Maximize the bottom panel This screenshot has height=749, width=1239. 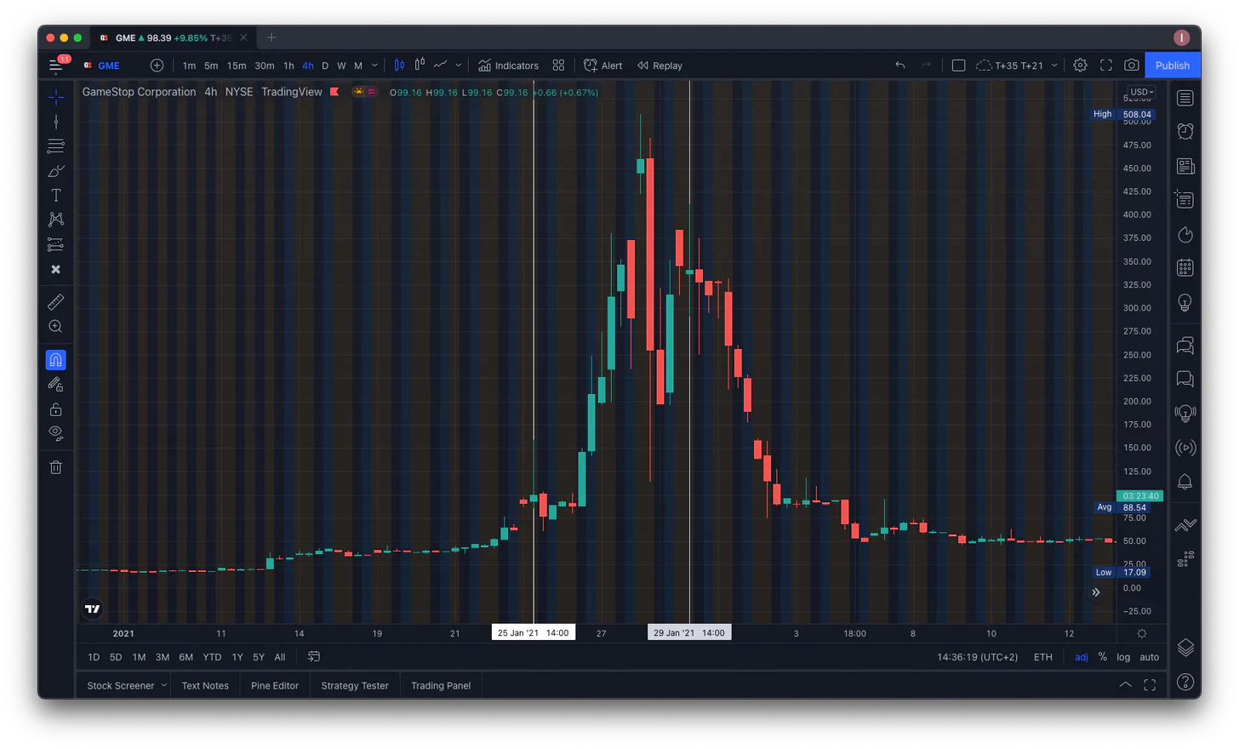1150,685
